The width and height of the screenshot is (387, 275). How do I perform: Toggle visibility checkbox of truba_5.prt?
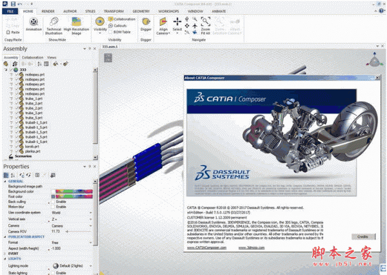click(17, 118)
